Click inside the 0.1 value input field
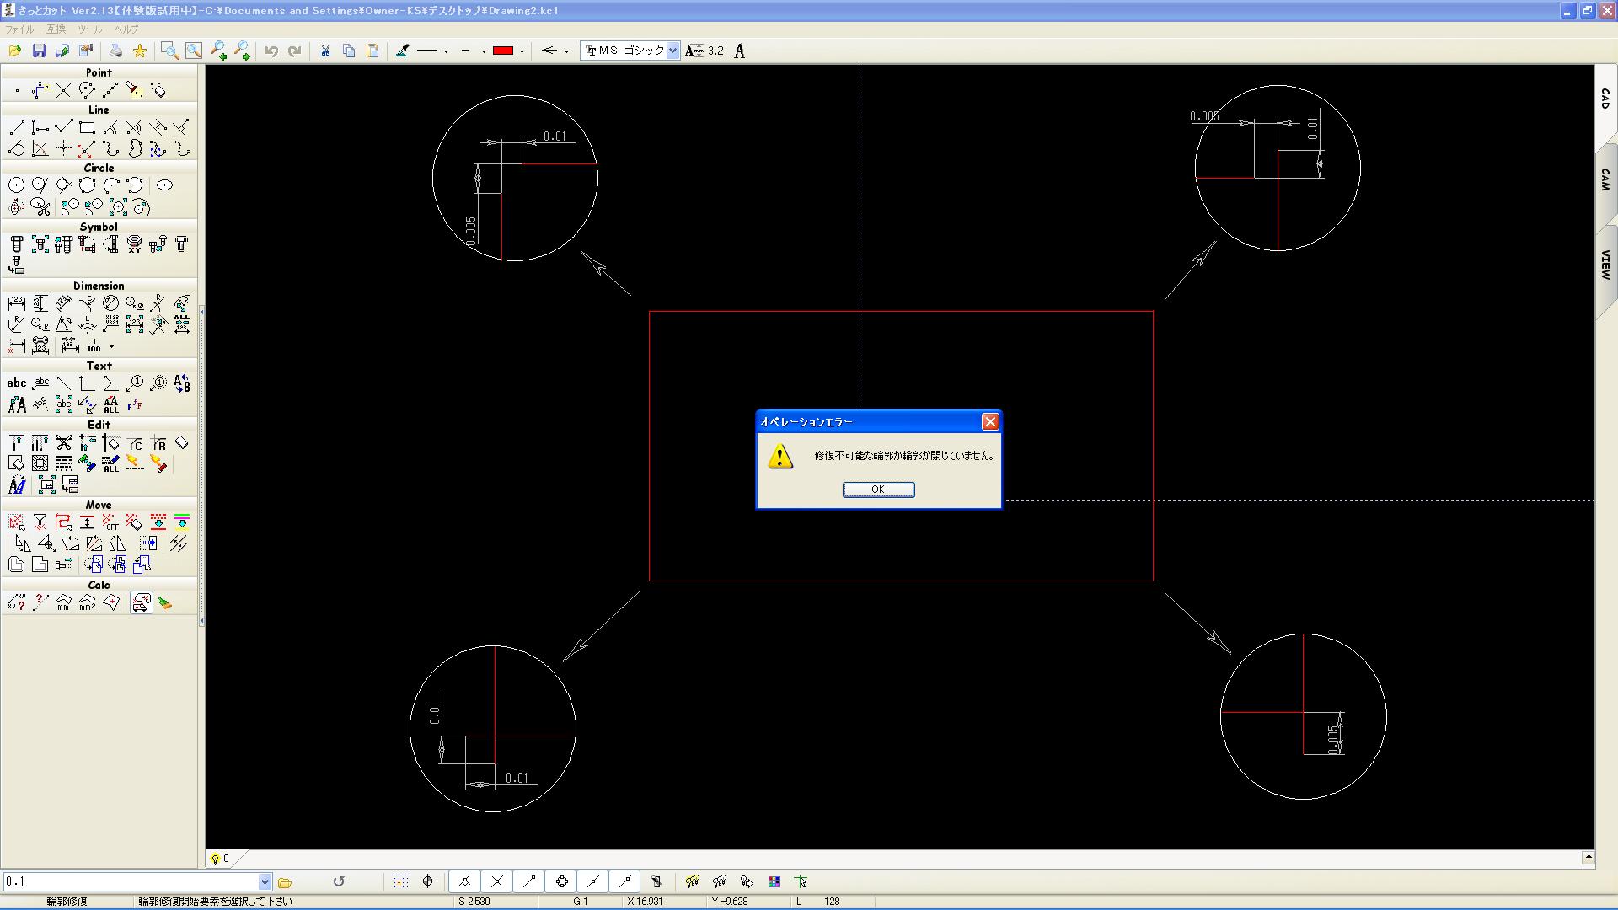The image size is (1618, 910). 131,881
